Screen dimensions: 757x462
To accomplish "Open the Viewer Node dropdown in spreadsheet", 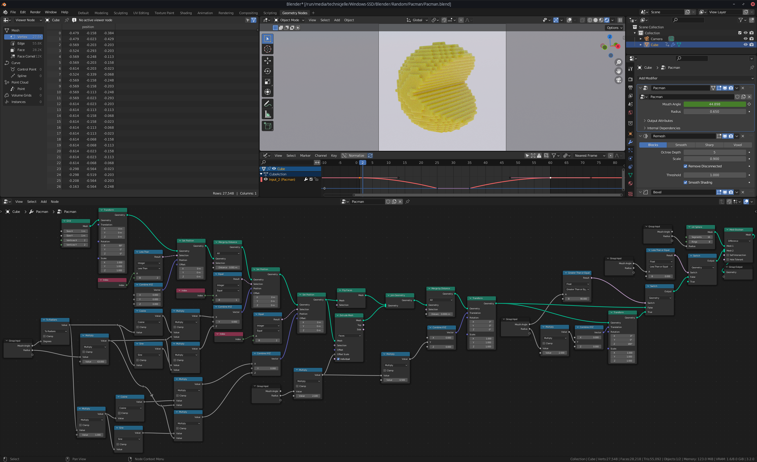I will [28, 20].
